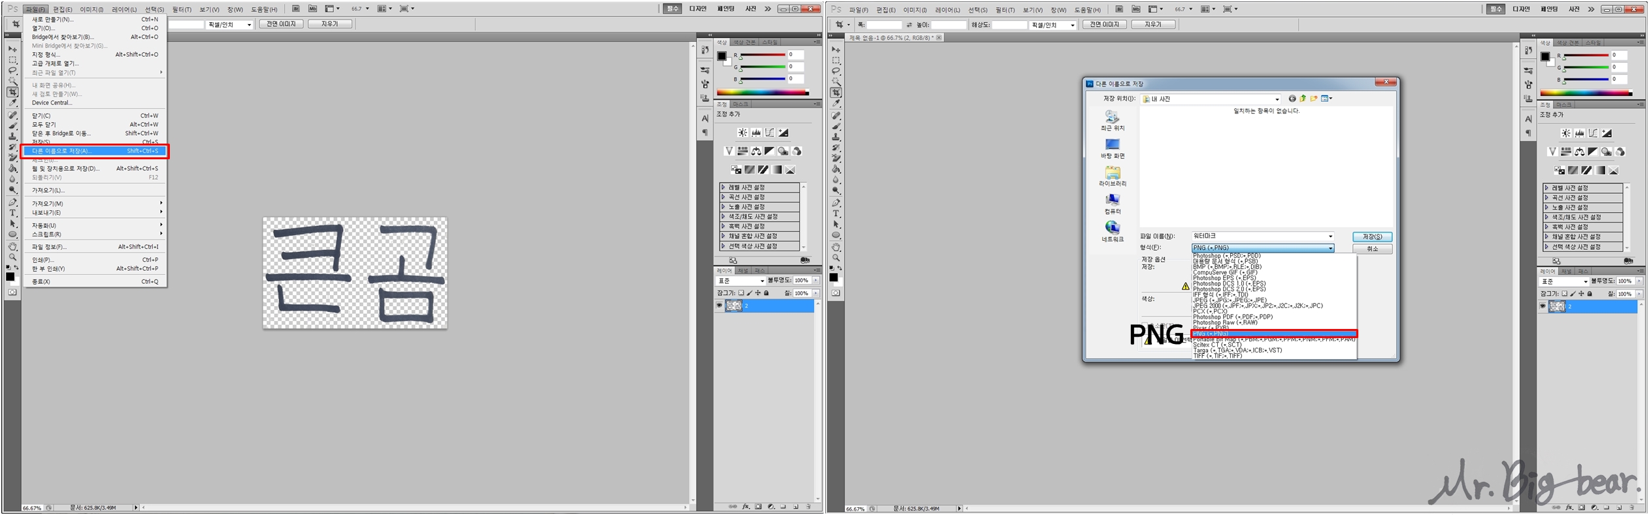Viewport: 1649px width, 515px height.
Task: Pick the Eyedropper tool in the File-menu window
Action: (12, 103)
